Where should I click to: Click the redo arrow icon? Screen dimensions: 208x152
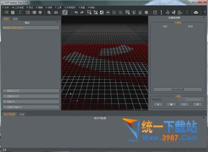point(82,12)
